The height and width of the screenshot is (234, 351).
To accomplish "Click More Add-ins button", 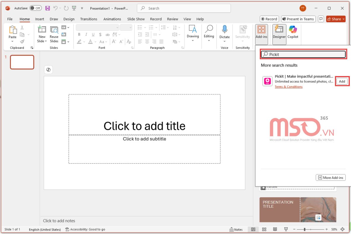I will click(x=331, y=178).
